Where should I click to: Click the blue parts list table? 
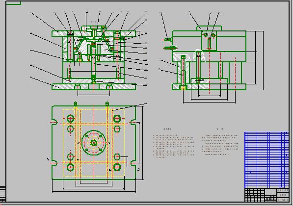click(266, 160)
